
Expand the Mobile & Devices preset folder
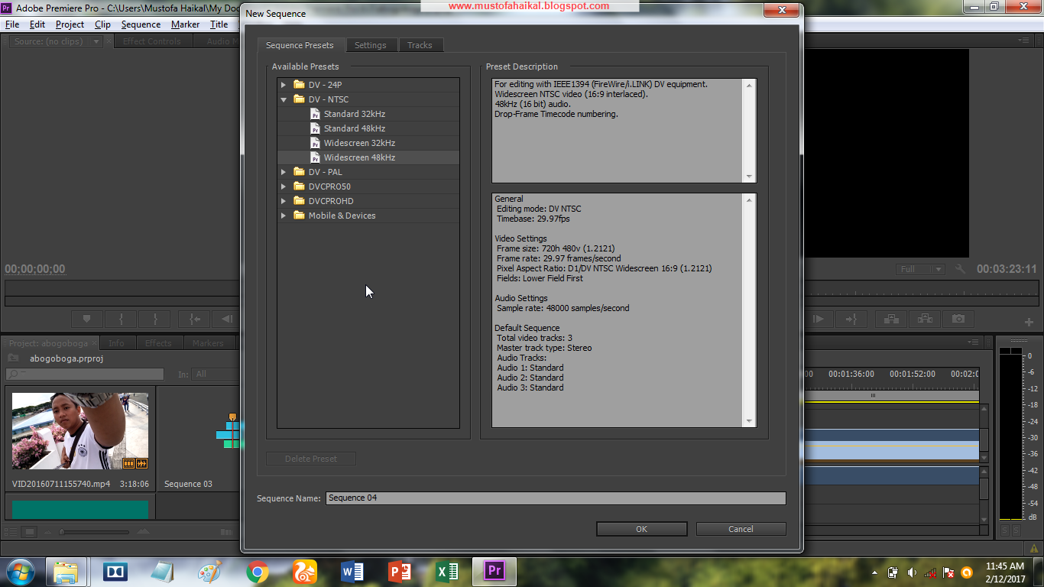pos(284,216)
